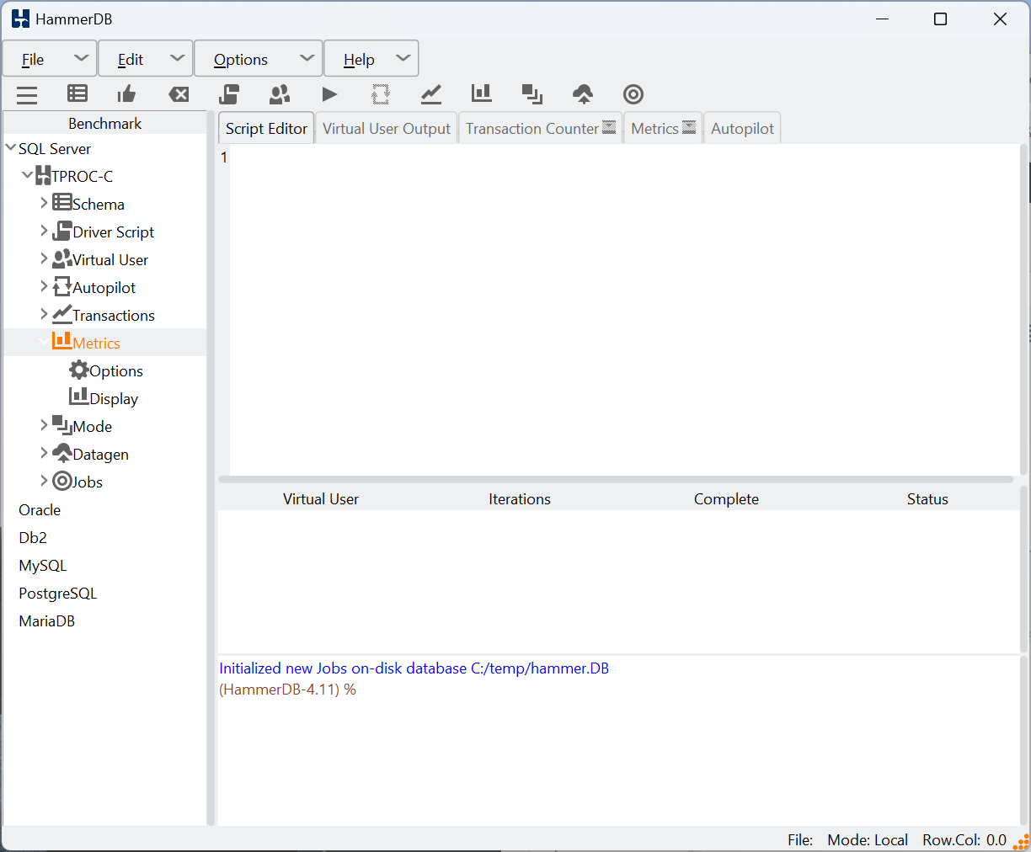1031x852 pixels.
Task: Switch to the Metrics tab
Action: tap(663, 128)
